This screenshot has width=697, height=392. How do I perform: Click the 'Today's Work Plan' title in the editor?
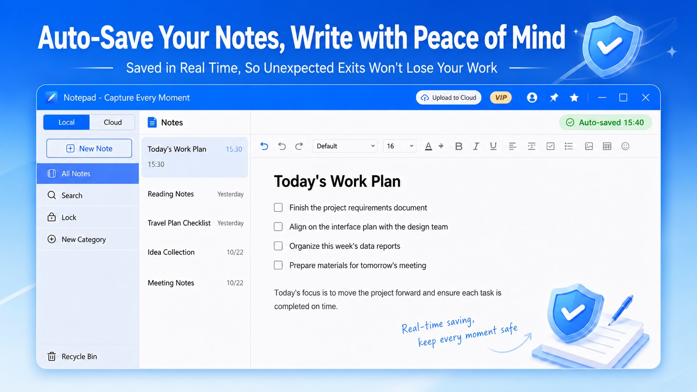[x=337, y=182]
